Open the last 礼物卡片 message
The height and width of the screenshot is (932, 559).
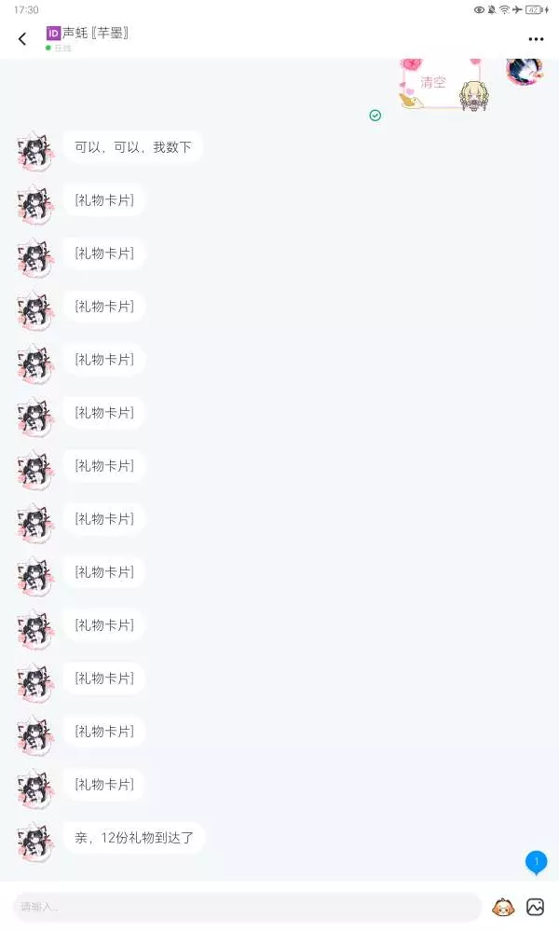point(104,785)
